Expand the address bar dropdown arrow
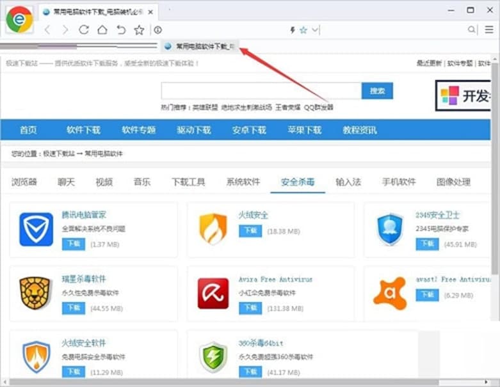Image resolution: width=500 pixels, height=387 pixels. [315, 30]
